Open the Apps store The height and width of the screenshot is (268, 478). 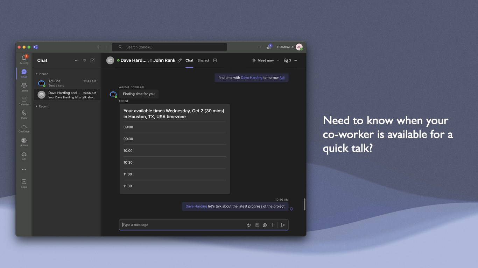[x=24, y=184]
